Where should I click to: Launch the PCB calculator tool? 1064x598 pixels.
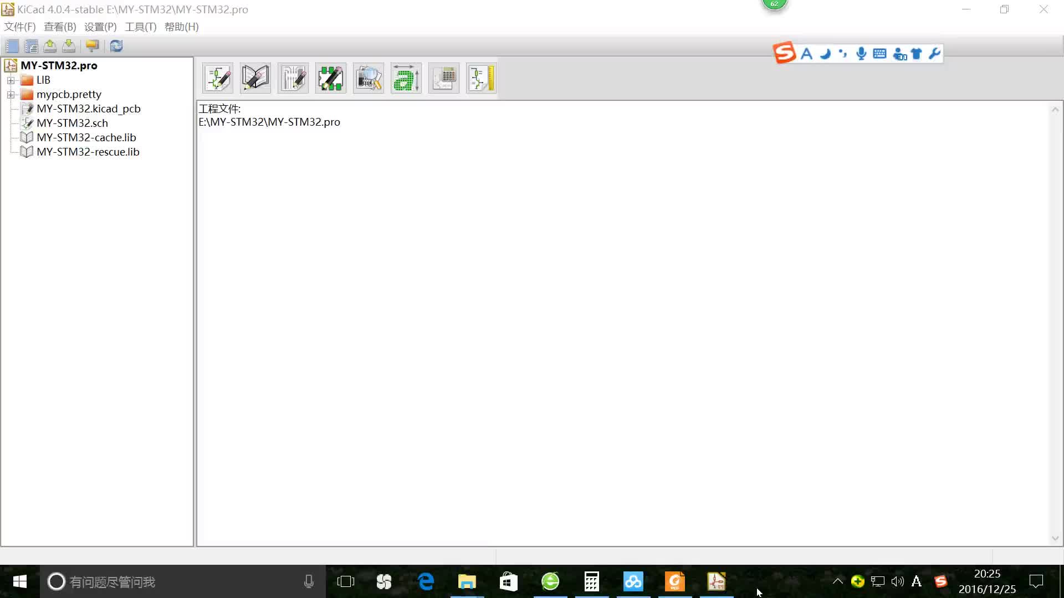coord(444,78)
